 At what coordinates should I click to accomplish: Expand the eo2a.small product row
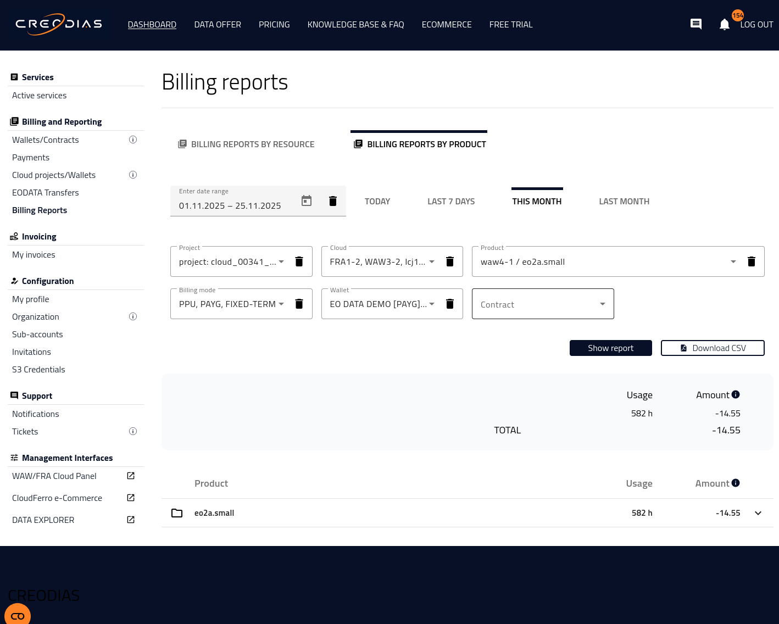pyautogui.click(x=758, y=513)
